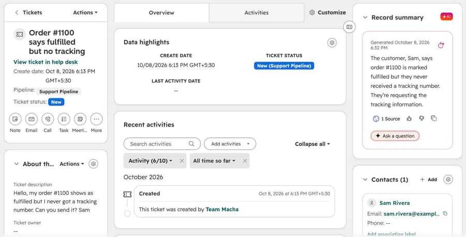Open View ticket in help desk link
The width and height of the screenshot is (466, 237).
pyautogui.click(x=46, y=62)
